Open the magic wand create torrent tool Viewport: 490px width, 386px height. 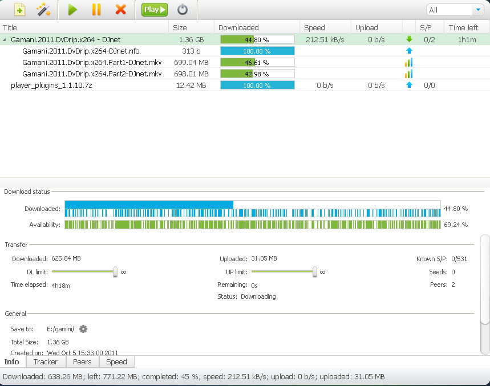pyautogui.click(x=43, y=10)
